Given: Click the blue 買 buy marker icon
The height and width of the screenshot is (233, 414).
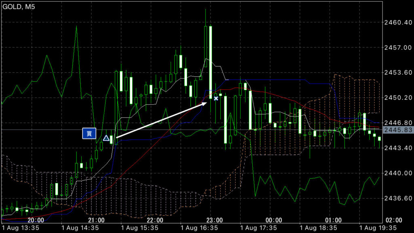Looking at the screenshot, I should tap(89, 133).
